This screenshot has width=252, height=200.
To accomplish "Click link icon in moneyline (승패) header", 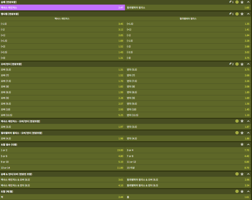I will 230,2.
